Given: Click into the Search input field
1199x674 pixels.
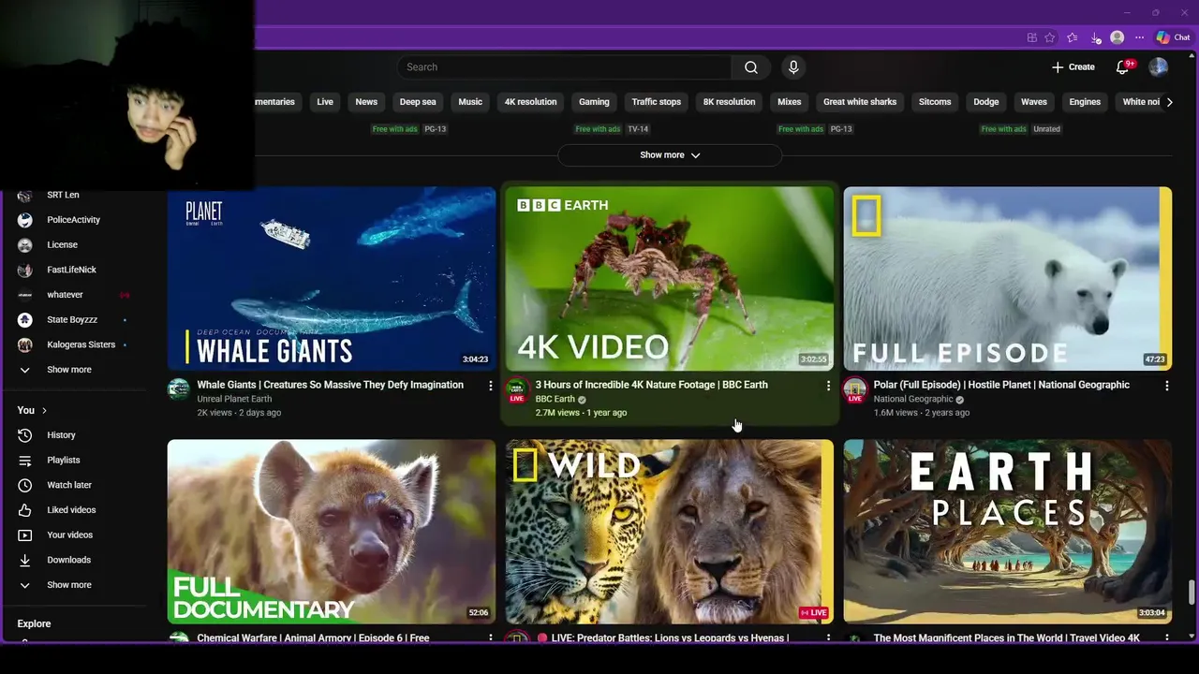Looking at the screenshot, I should 564,67.
